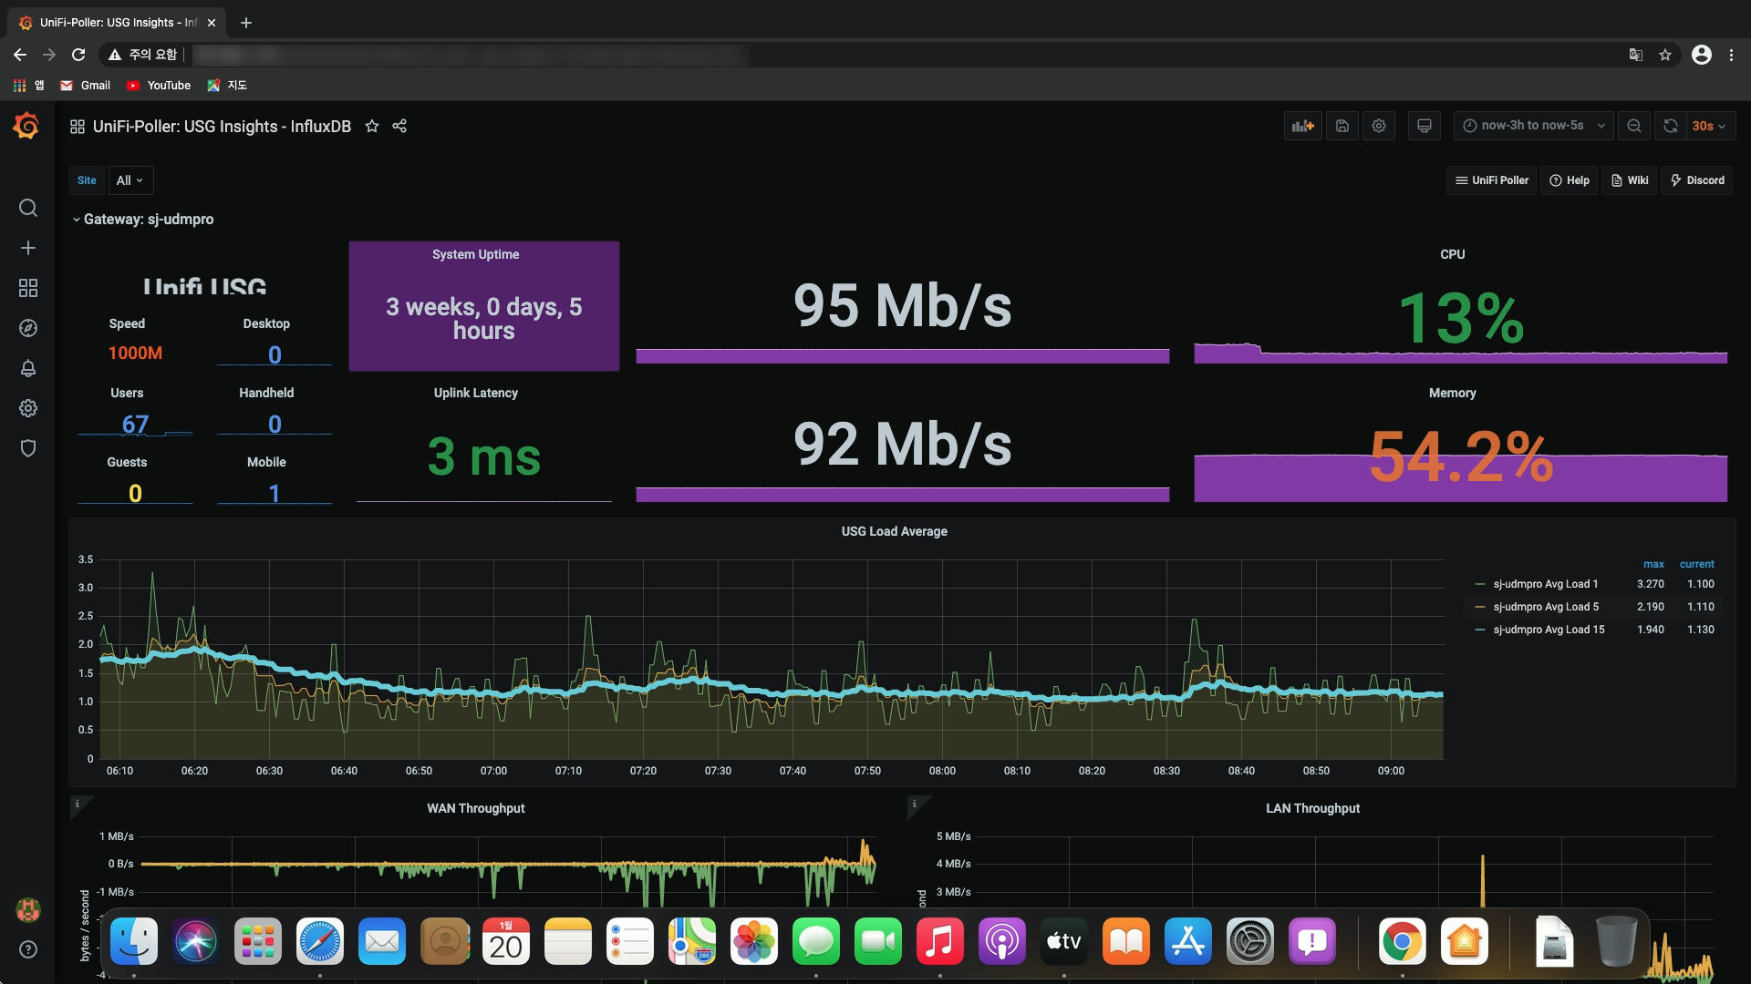Click the Add panel toolbar icon
This screenshot has width=1751, height=984.
point(1302,126)
